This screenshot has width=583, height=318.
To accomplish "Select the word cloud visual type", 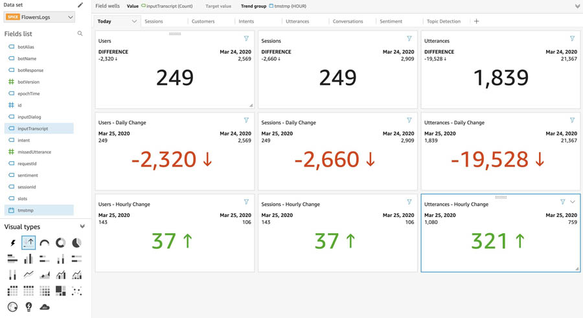I will (x=45, y=307).
